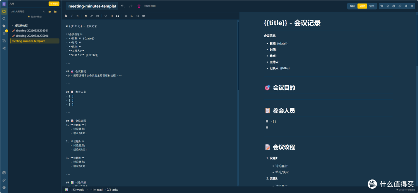Click the editor pane vertical scrollbar
Screen dimensions: 418x193
click(x=238, y=56)
